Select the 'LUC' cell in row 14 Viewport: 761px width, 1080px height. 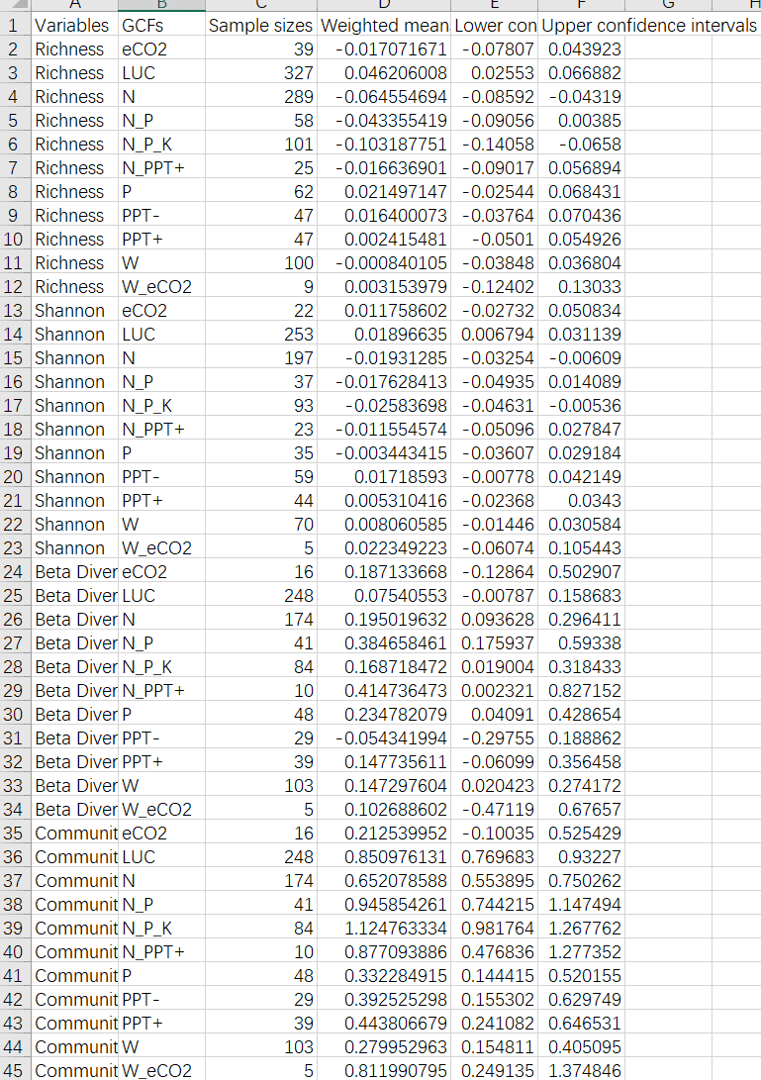coord(162,335)
